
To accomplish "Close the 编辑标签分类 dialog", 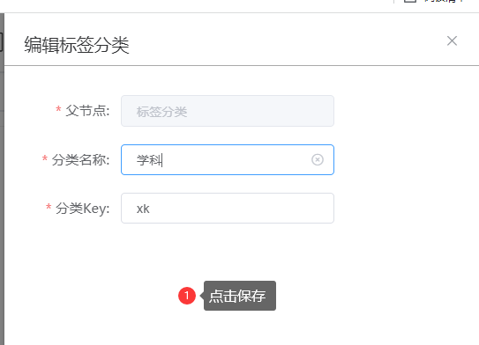I will [x=452, y=40].
